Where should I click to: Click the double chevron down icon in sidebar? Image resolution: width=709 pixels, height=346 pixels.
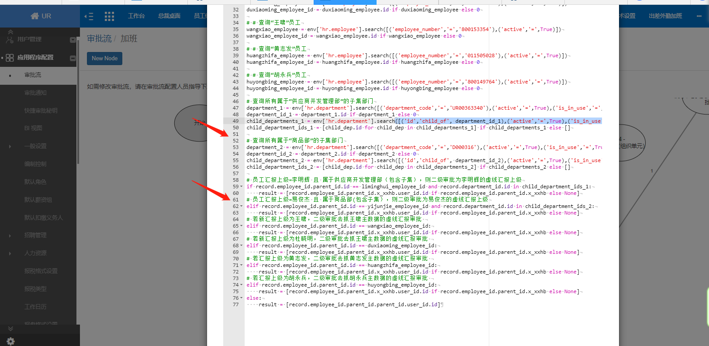pyautogui.click(x=10, y=329)
